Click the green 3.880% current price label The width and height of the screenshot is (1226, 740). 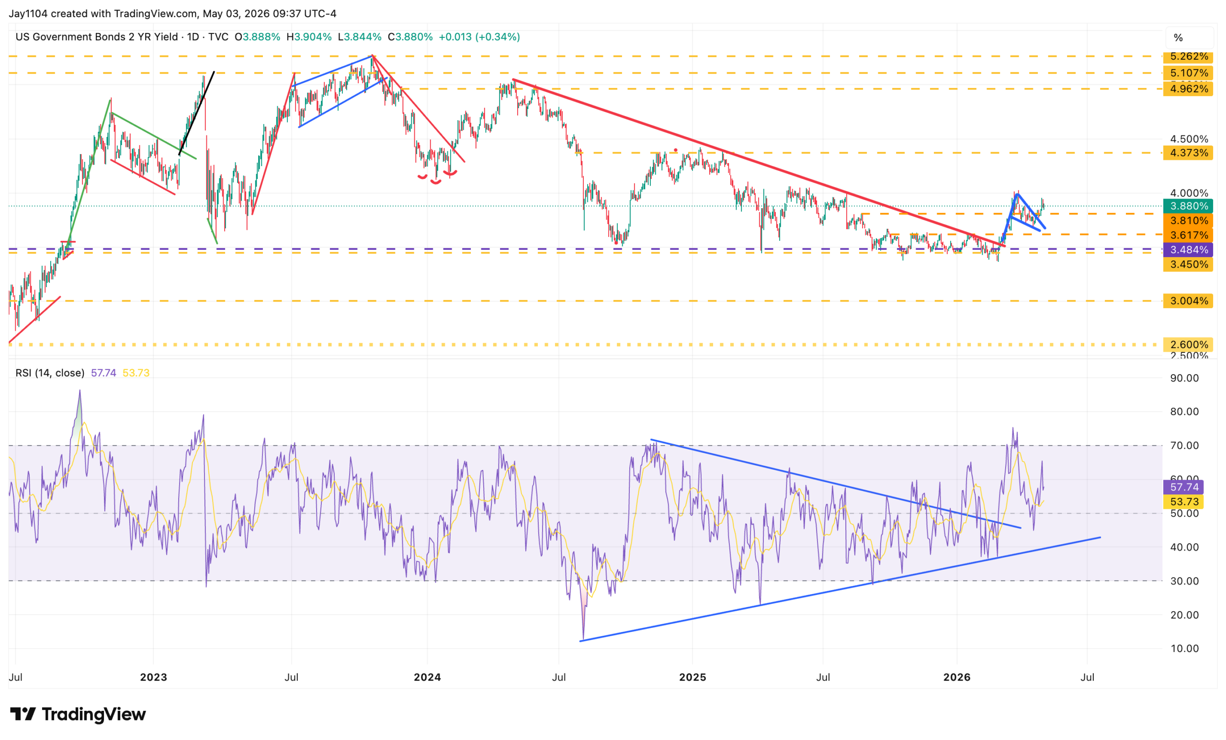click(x=1188, y=206)
